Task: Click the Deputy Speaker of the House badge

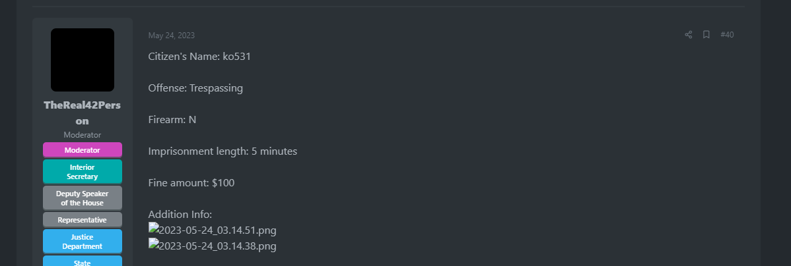Action: [83, 198]
